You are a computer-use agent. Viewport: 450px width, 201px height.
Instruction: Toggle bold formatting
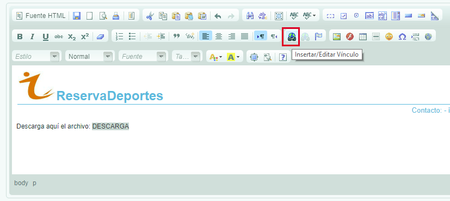20,36
